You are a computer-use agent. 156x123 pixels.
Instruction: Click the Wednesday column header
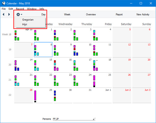(65, 24)
